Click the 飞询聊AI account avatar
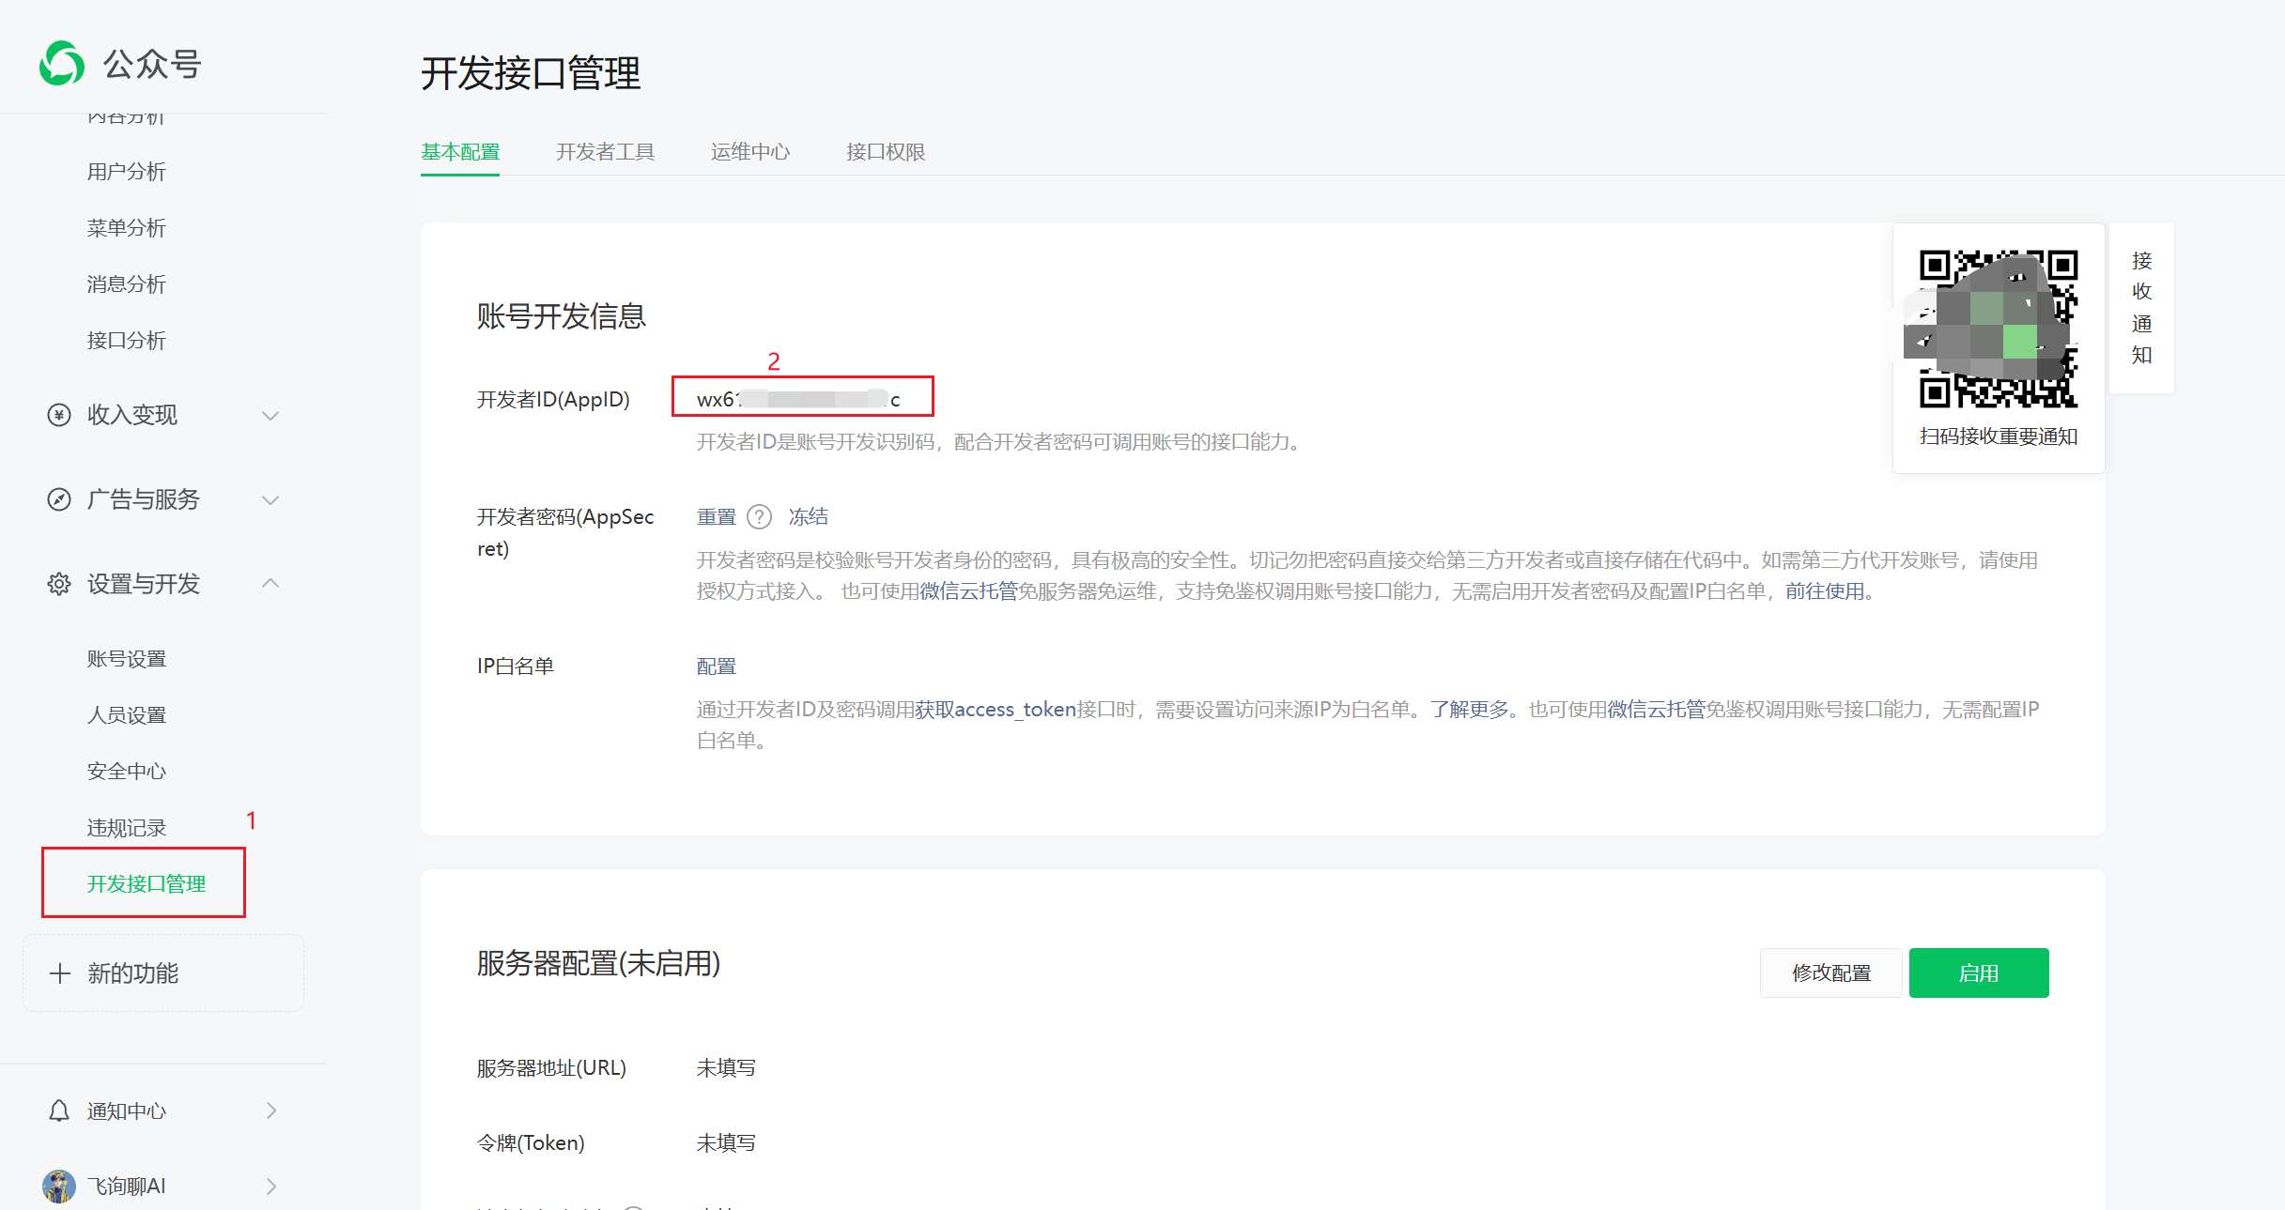The height and width of the screenshot is (1210, 2285). [59, 1186]
